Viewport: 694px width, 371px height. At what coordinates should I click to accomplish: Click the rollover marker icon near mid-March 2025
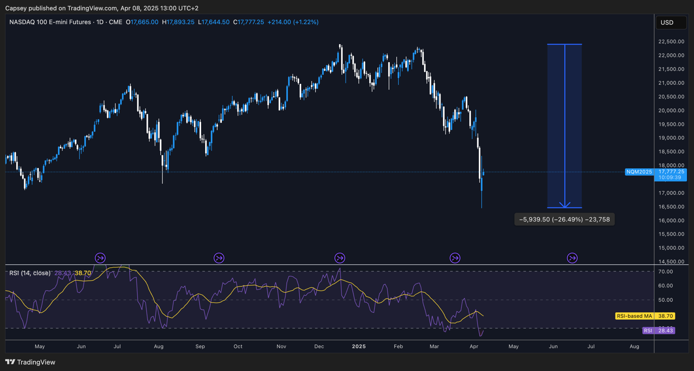[x=455, y=258]
